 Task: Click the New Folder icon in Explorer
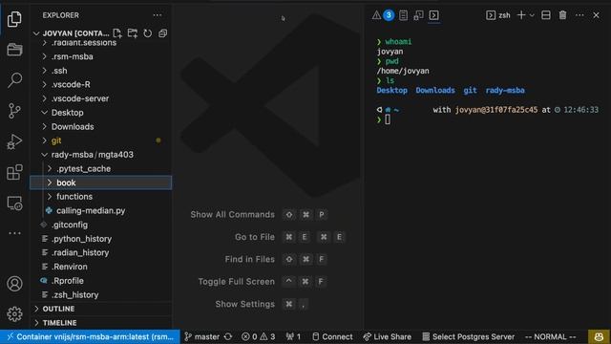133,33
